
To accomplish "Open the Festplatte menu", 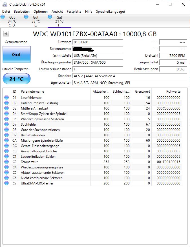I will click(74, 12).
